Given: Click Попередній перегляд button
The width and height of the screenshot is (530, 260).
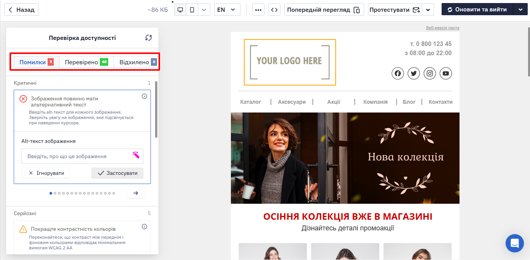Looking at the screenshot, I should point(324,10).
